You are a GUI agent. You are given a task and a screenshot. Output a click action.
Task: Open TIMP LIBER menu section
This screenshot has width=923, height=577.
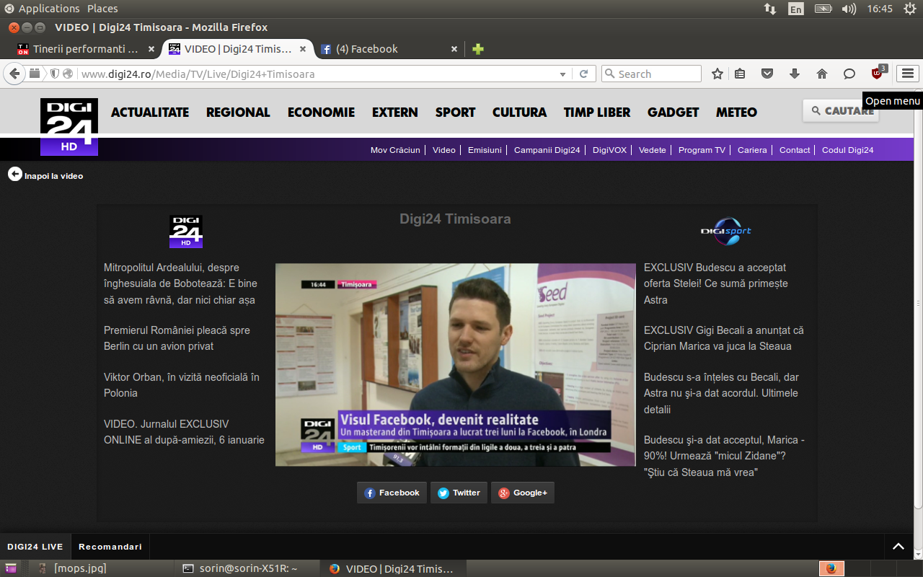pos(597,112)
